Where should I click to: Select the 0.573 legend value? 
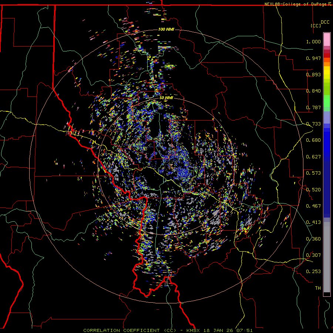pyautogui.click(x=313, y=173)
